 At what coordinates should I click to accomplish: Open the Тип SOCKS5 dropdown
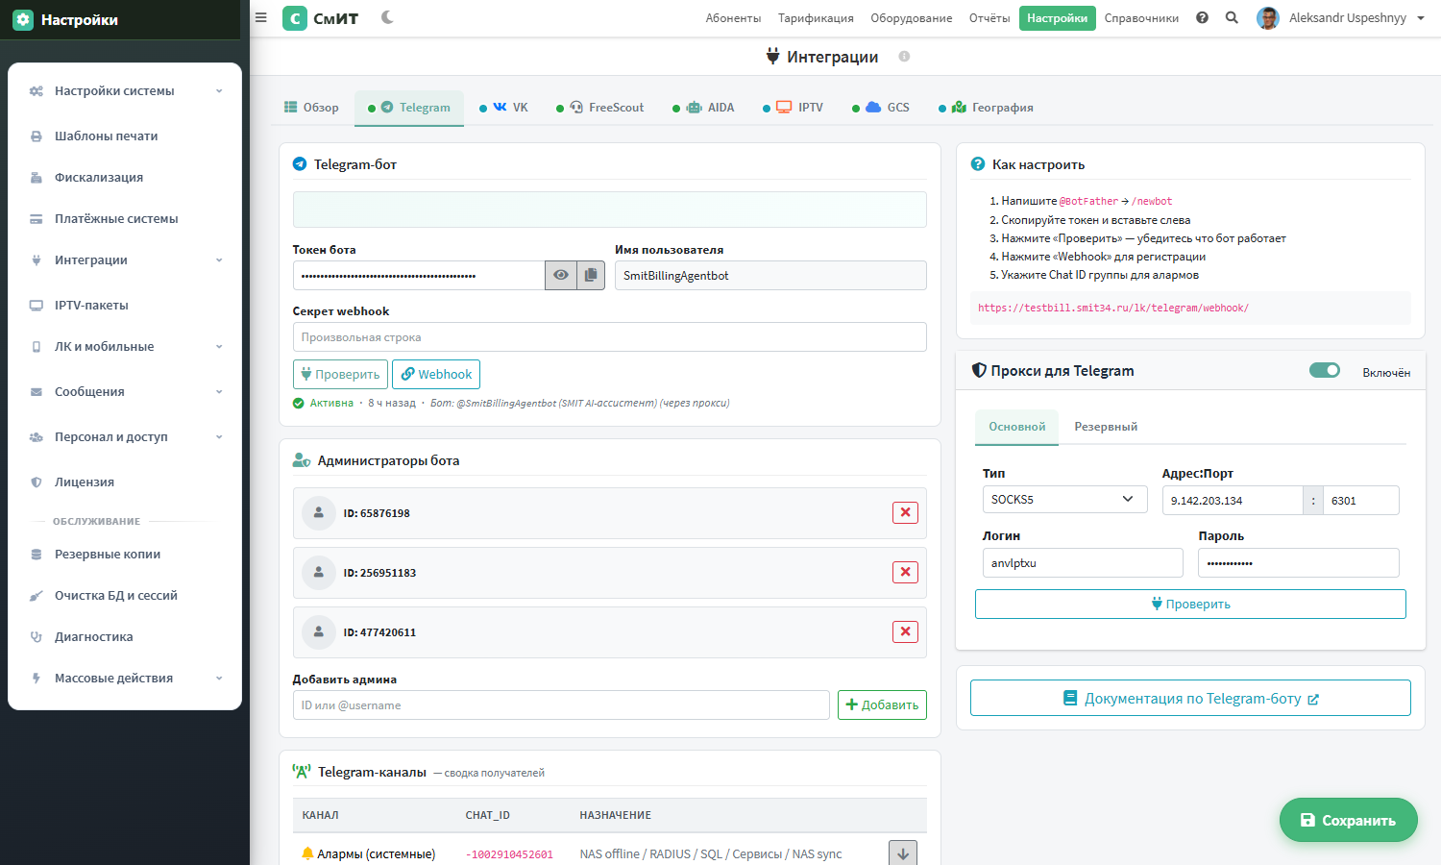click(1064, 500)
